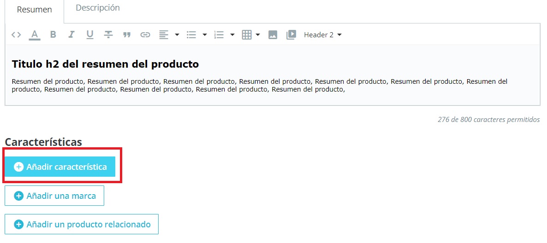Image resolution: width=547 pixels, height=243 pixels.
Task: Toggle underline formatting
Action: tap(90, 35)
